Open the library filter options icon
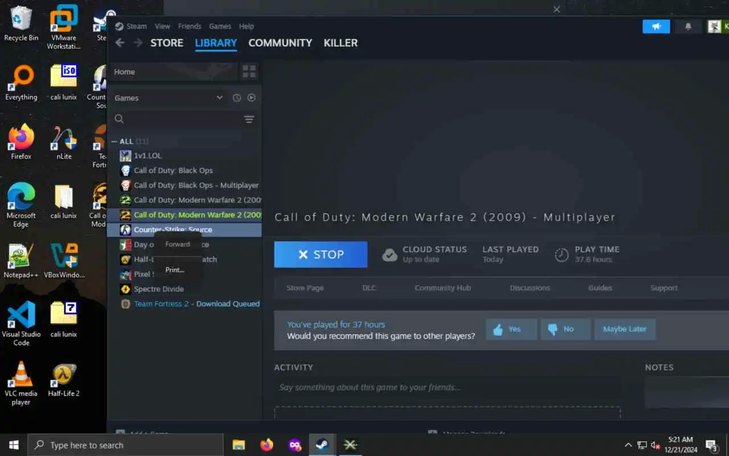 249,119
